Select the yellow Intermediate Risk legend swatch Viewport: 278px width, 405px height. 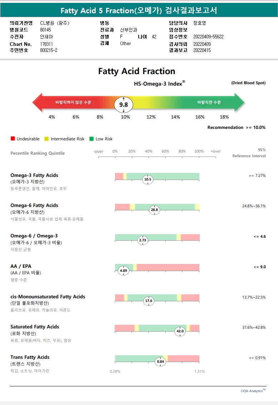47,139
